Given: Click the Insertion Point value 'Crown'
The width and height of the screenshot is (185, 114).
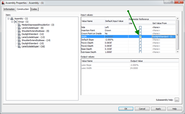Looking at the screenshot, I should coord(108,30).
